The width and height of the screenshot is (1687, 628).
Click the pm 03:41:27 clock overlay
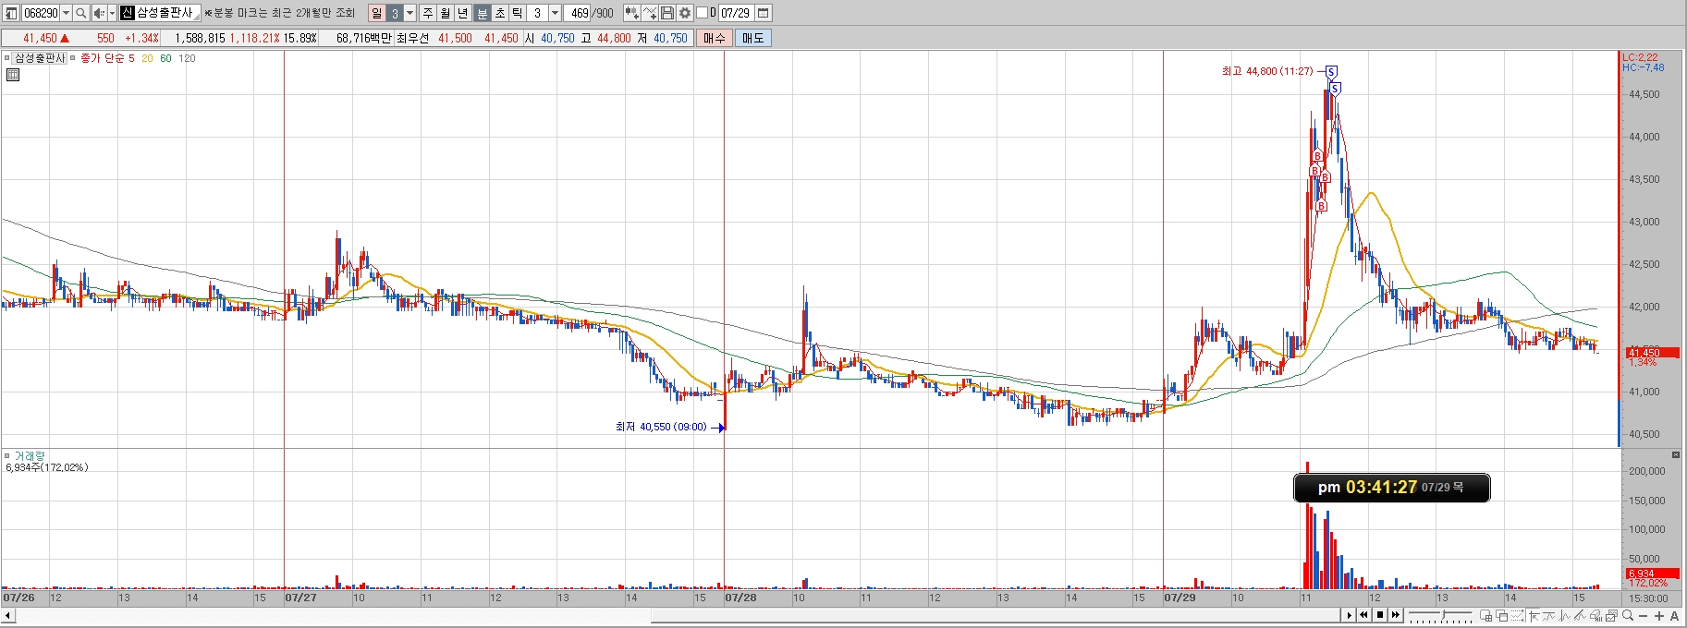[1391, 487]
